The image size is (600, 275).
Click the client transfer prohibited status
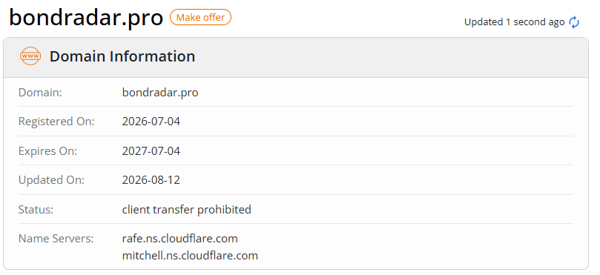(x=187, y=210)
